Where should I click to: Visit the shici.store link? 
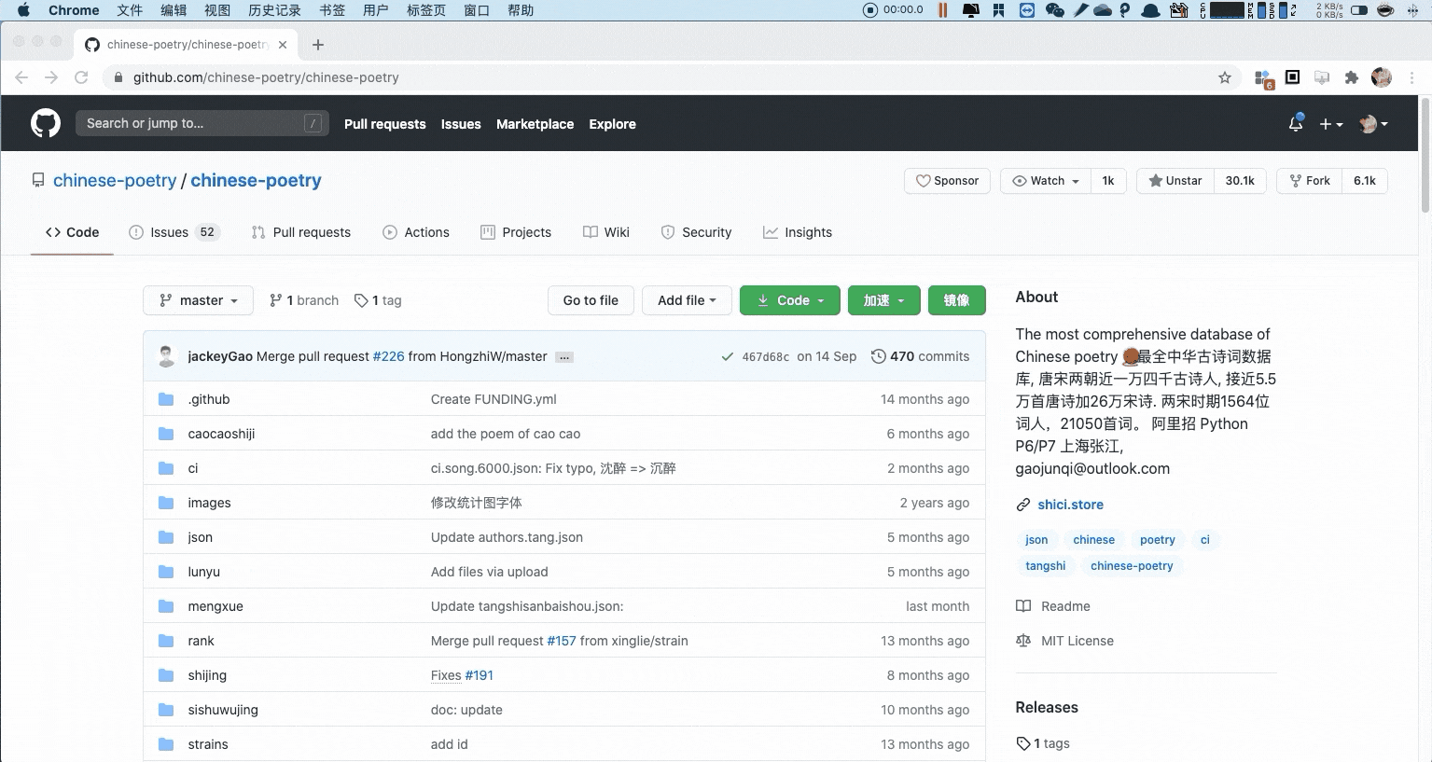pos(1070,504)
